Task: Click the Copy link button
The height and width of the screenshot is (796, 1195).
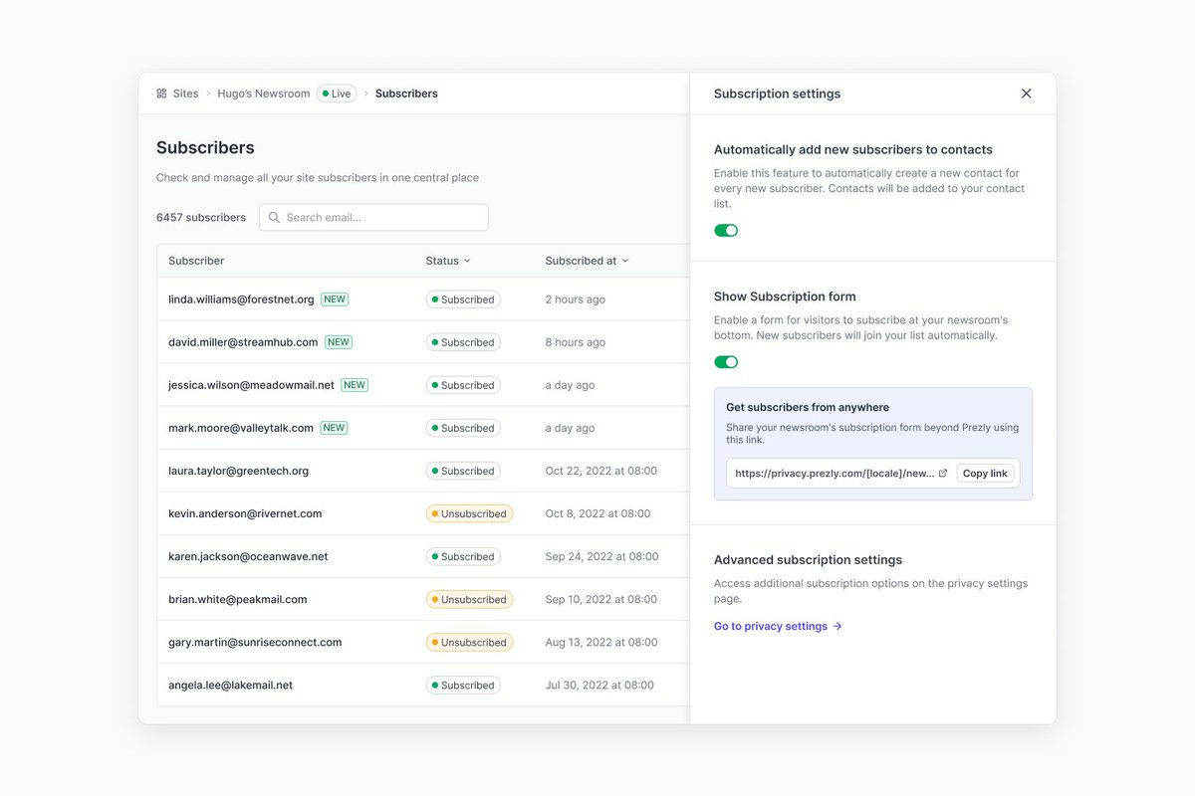Action: (985, 474)
